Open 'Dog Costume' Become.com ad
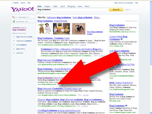This screenshot has width=152, height=114. coord(116,94)
